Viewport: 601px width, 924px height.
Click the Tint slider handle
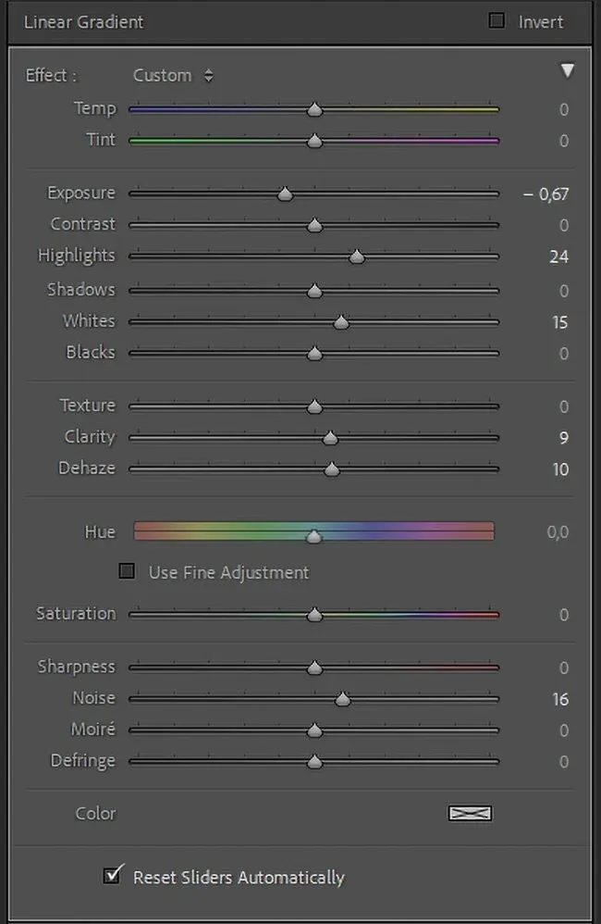(x=314, y=142)
